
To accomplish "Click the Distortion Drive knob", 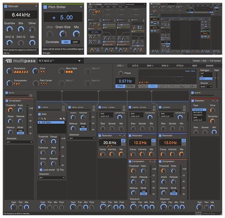I will [212, 110].
